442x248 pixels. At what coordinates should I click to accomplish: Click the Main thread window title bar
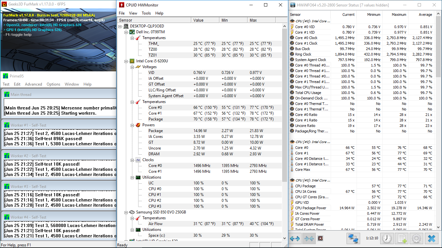59,95
